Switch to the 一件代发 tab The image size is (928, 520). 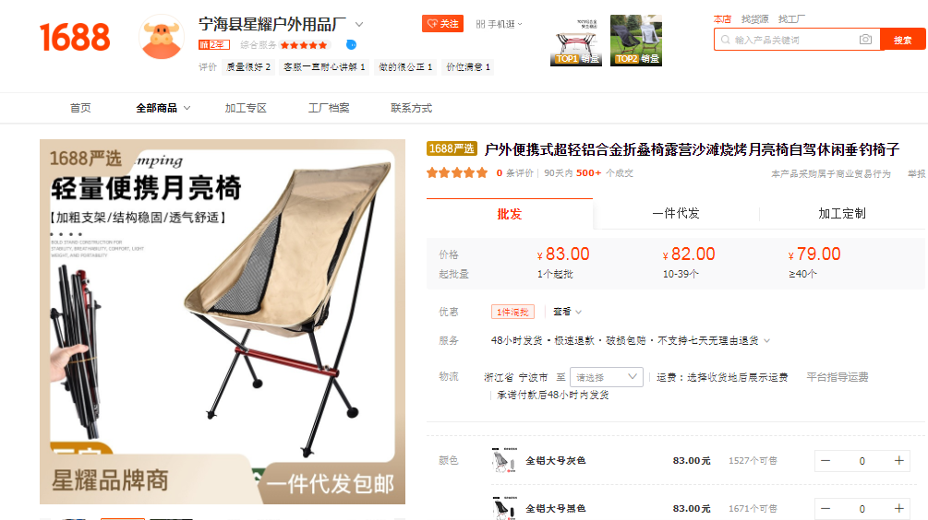coord(675,213)
